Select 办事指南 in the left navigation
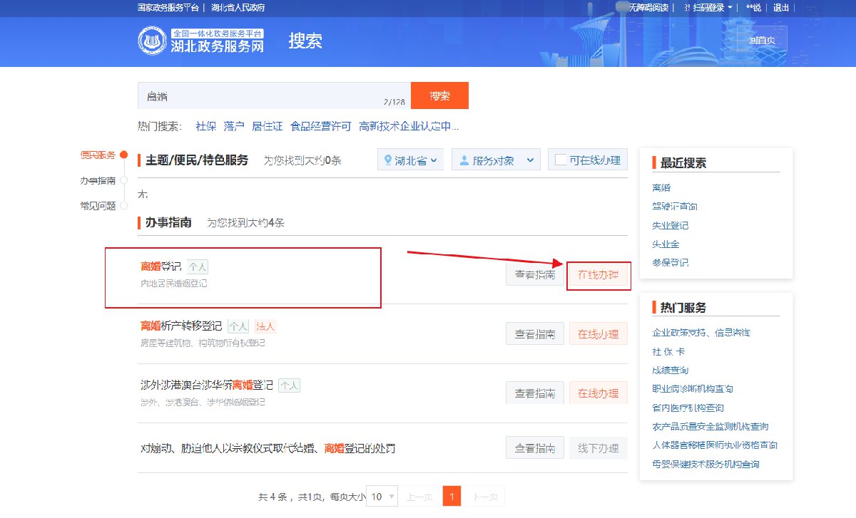This screenshot has height=518, width=856. pos(98,181)
